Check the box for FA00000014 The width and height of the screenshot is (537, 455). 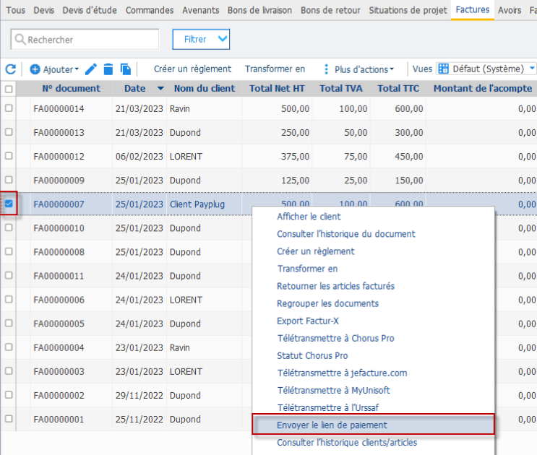[x=9, y=108]
